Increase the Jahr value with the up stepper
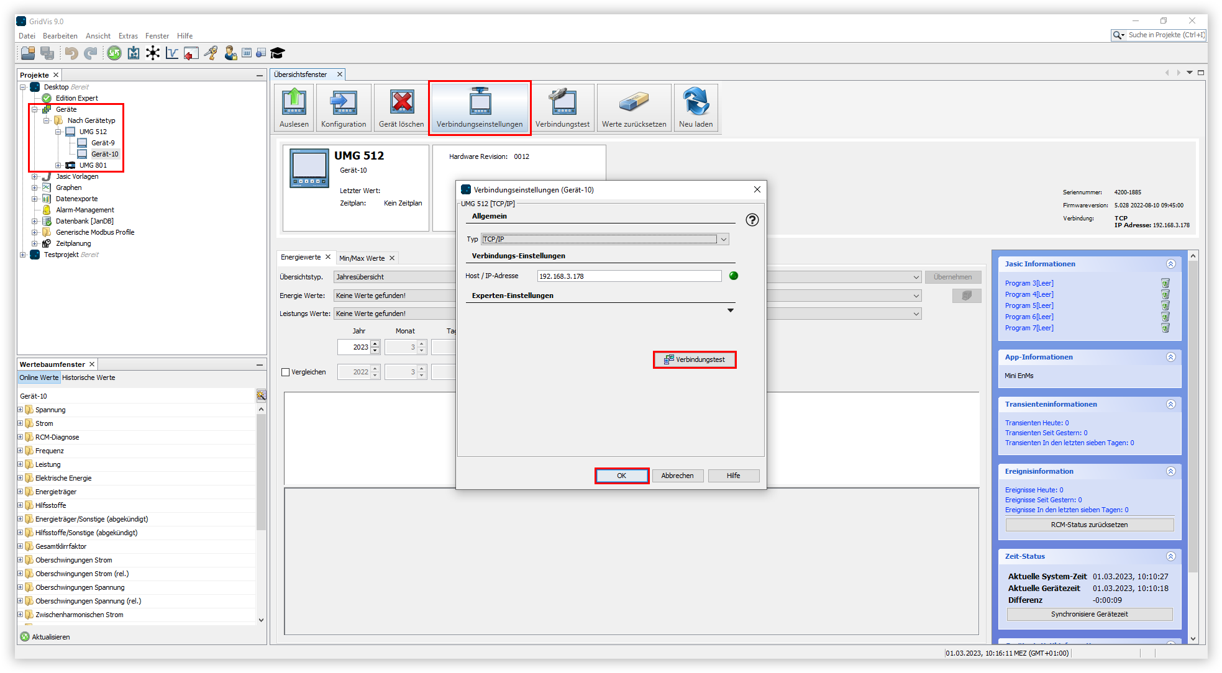 click(375, 343)
